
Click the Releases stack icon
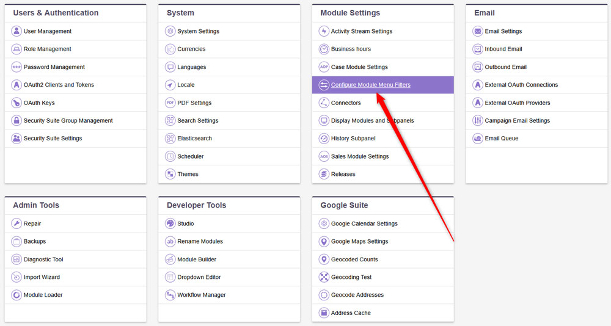tap(324, 174)
